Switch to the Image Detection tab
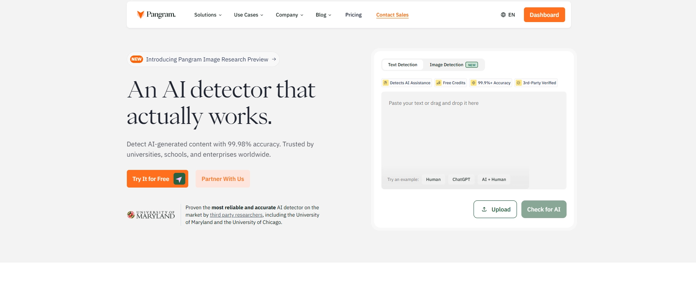Screen dimensions: 696x292 [x=454, y=65]
